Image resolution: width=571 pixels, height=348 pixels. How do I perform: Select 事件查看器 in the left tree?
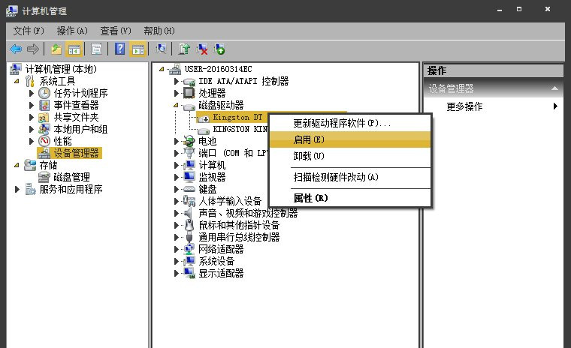[76, 105]
